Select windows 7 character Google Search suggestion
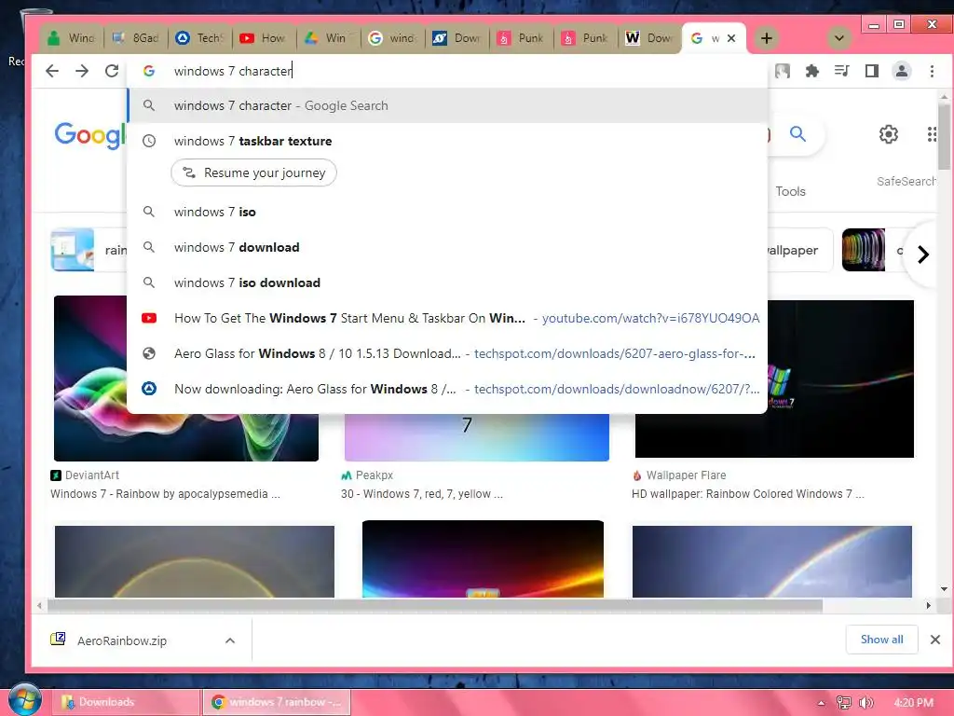Image resolution: width=954 pixels, height=716 pixels. click(447, 105)
